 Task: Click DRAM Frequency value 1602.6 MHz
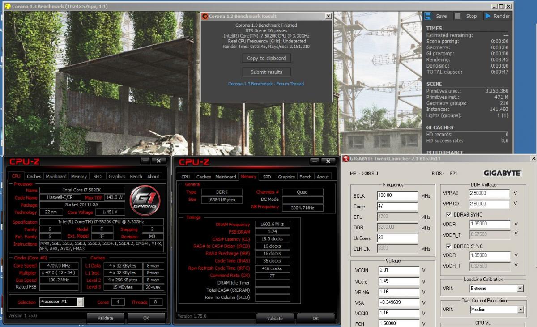click(273, 224)
